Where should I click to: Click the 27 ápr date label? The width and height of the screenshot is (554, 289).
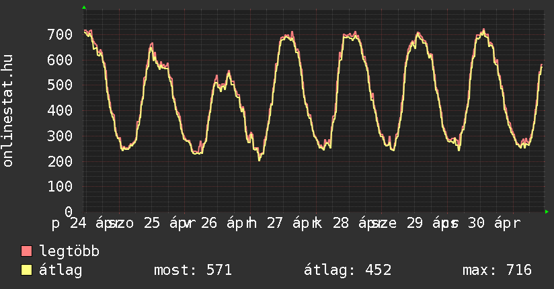click(x=288, y=223)
